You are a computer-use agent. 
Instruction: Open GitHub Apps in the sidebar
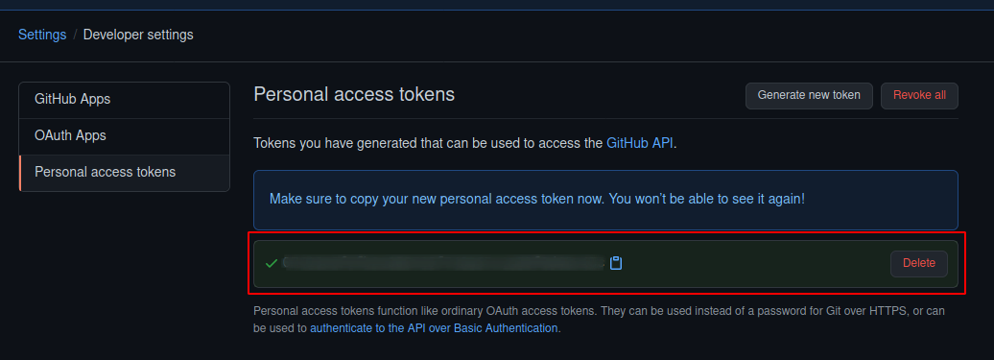tap(125, 100)
